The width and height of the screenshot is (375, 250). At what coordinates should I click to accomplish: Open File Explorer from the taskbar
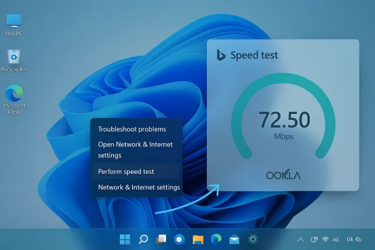click(198, 239)
